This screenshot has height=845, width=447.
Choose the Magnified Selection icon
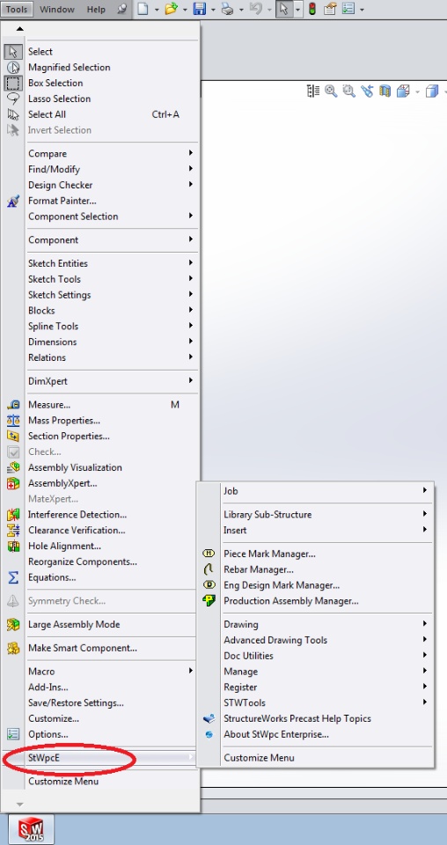click(13, 68)
